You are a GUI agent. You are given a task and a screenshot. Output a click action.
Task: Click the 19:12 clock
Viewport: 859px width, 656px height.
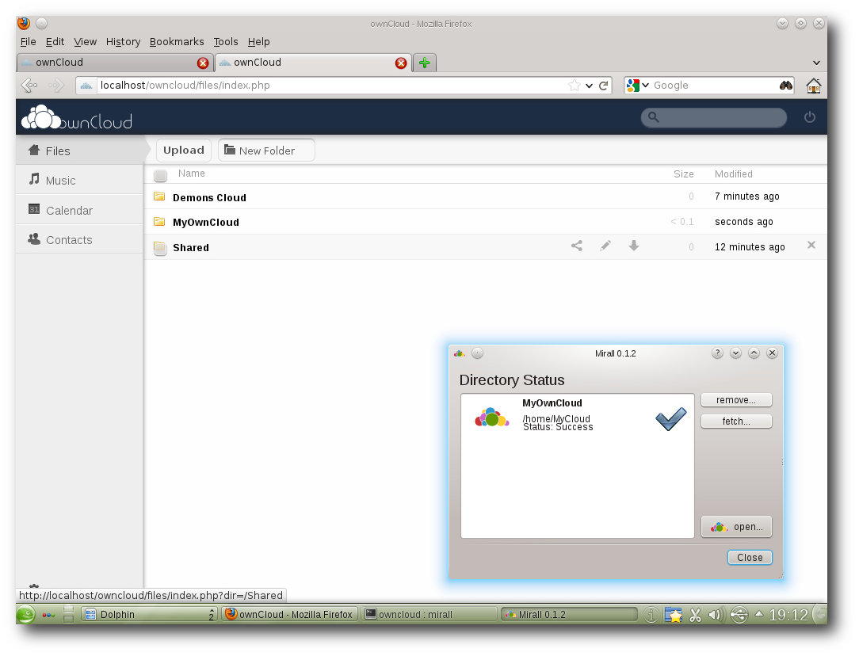coord(788,616)
